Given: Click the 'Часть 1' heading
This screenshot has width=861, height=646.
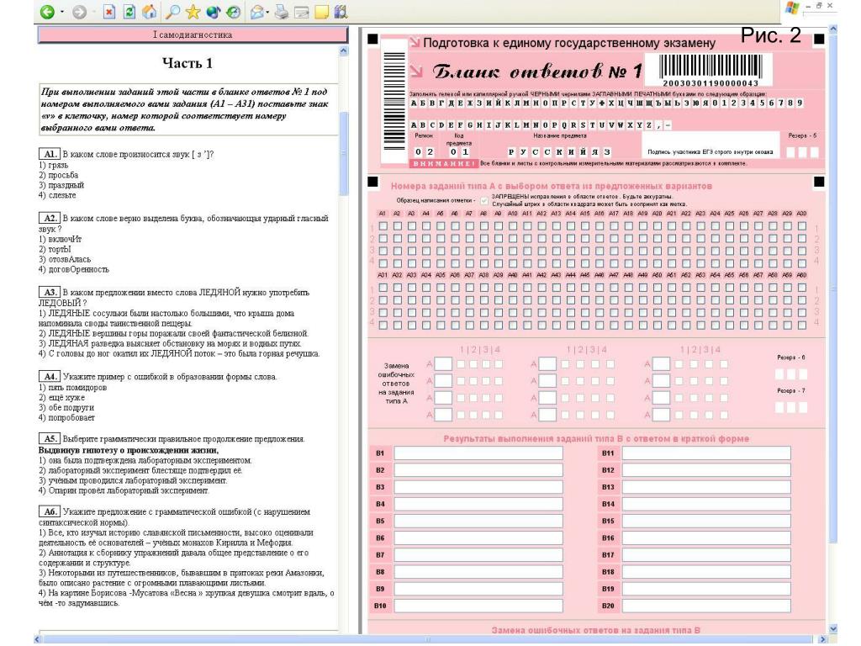Looking at the screenshot, I should [x=188, y=64].
